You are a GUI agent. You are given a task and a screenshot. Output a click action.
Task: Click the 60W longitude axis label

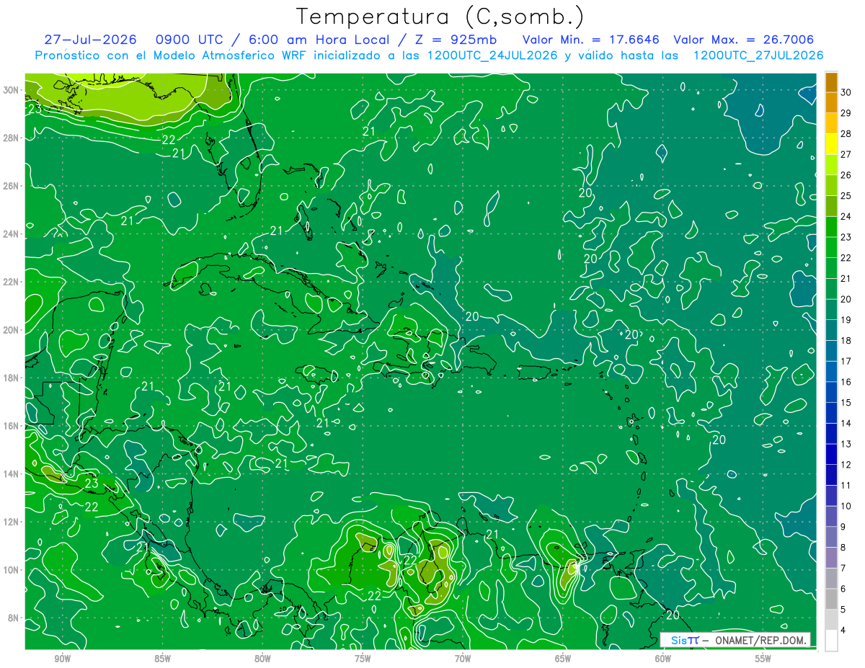[663, 659]
